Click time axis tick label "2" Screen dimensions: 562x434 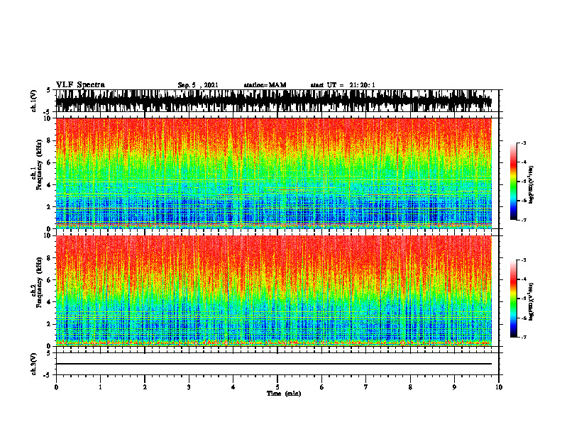click(x=145, y=387)
